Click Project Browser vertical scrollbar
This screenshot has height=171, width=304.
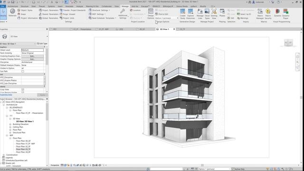tap(47, 112)
